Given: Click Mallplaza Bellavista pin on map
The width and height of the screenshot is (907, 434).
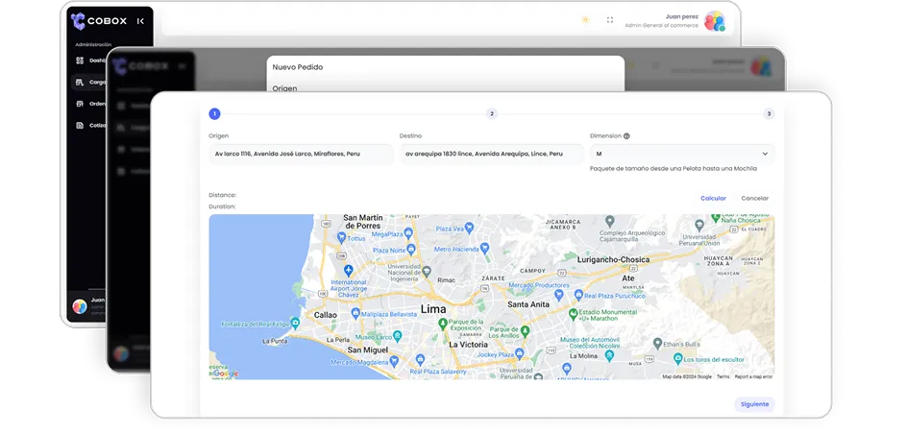Looking at the screenshot, I should [355, 313].
